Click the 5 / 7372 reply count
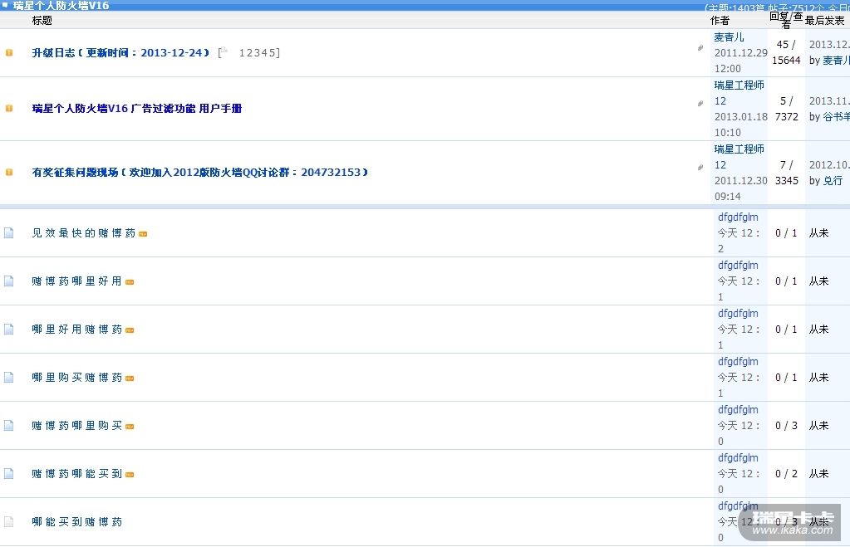Viewport: 850px width, 547px height. coord(787,109)
